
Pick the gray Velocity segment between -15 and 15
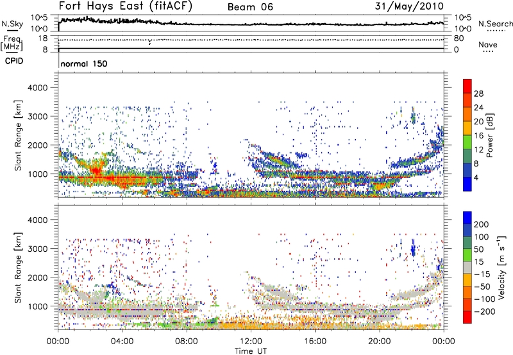tap(467, 267)
